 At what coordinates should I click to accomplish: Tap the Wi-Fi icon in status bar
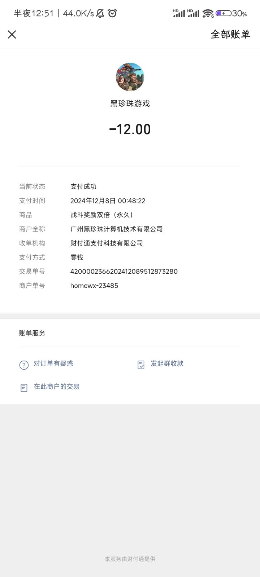tap(208, 13)
